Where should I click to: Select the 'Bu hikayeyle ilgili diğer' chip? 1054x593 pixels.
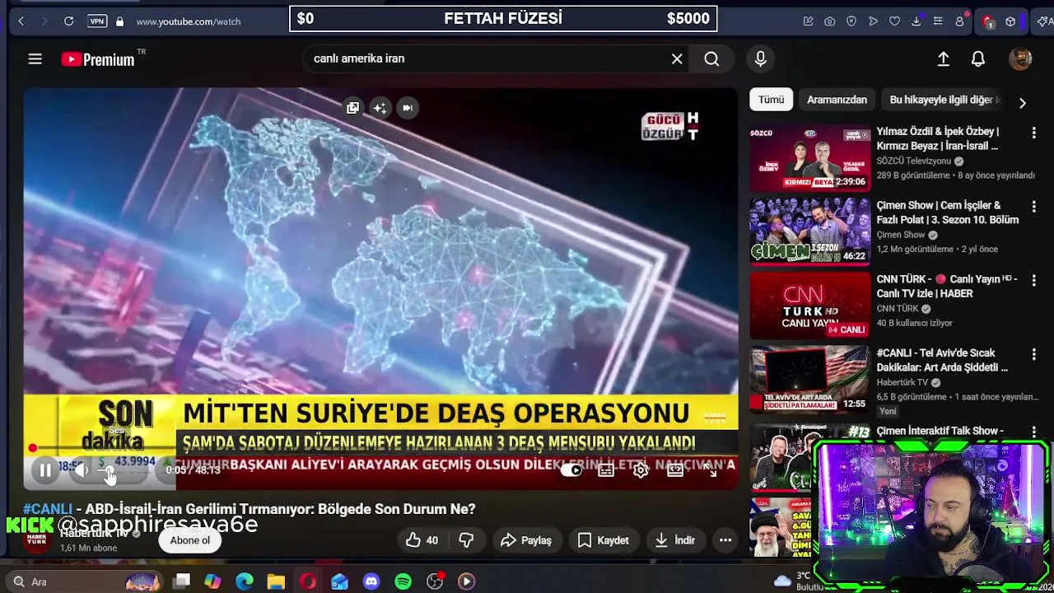[x=944, y=100]
